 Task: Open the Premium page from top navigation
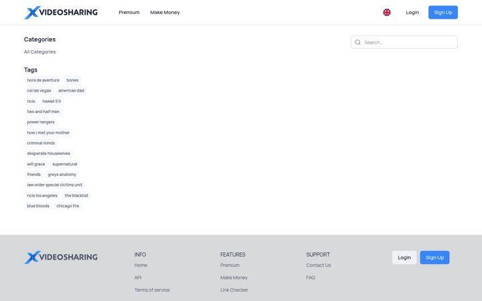[x=129, y=12]
